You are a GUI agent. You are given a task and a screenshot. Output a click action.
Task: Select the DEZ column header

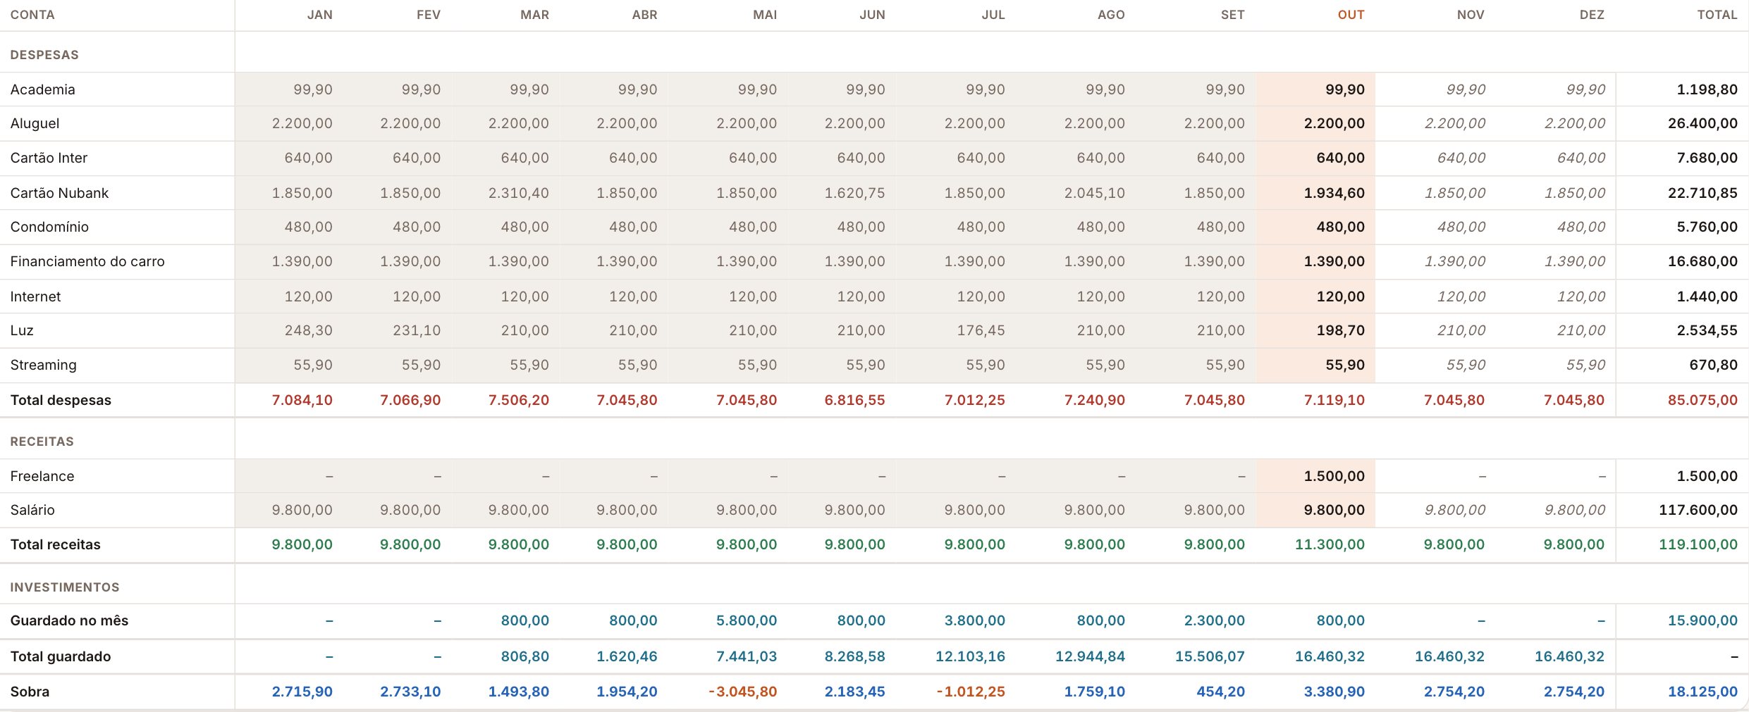point(1592,15)
